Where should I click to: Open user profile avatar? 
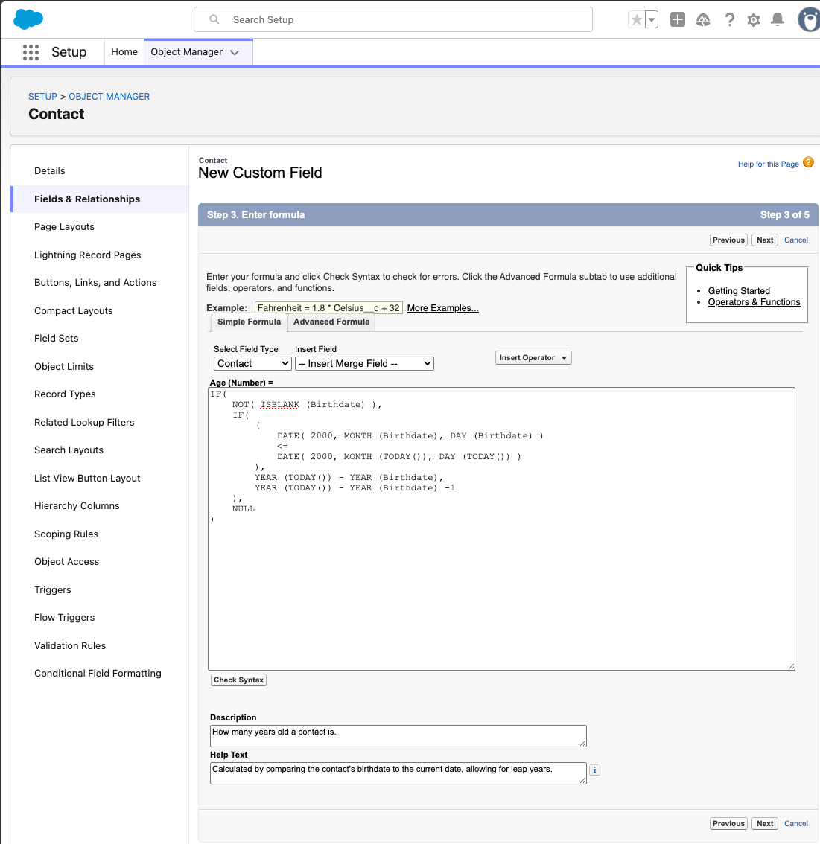point(808,20)
